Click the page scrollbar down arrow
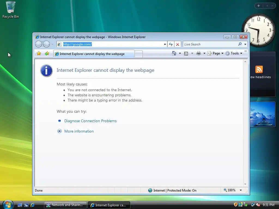The width and height of the screenshot is (279, 209). tap(245, 184)
